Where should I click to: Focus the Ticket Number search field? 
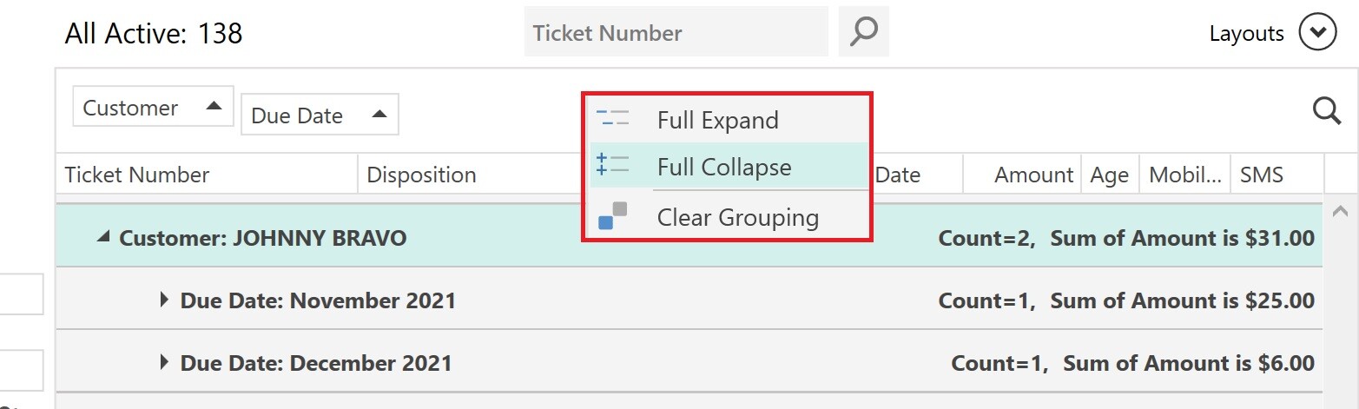[676, 32]
